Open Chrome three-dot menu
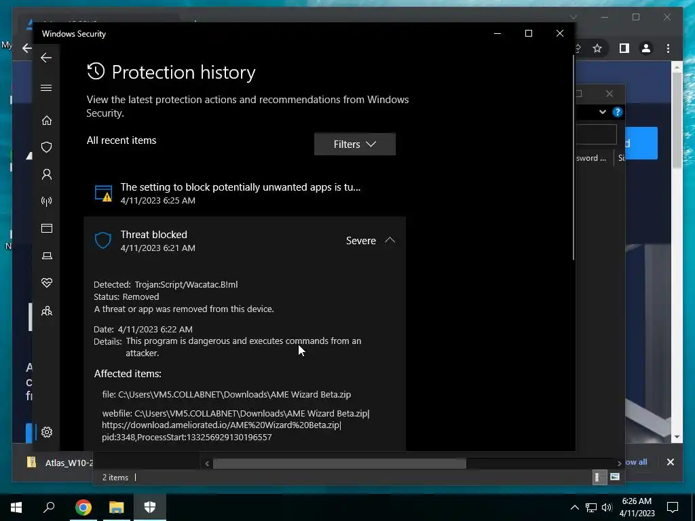The height and width of the screenshot is (521, 695). [x=668, y=48]
